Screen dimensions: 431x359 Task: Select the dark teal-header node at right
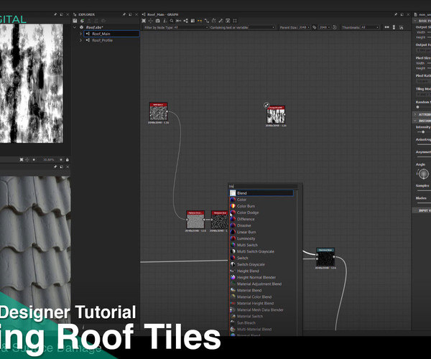click(325, 257)
